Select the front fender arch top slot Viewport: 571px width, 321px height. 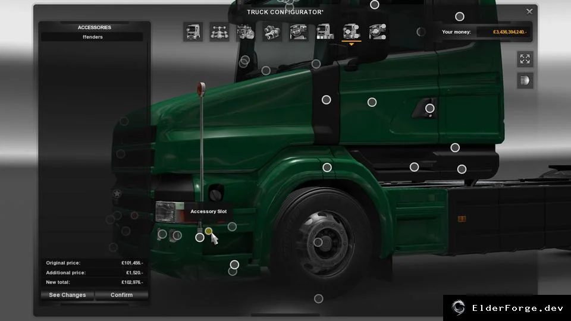coord(327,168)
